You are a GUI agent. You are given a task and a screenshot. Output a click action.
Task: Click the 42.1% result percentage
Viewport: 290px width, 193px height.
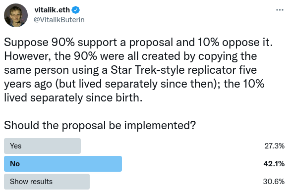pos(274,164)
